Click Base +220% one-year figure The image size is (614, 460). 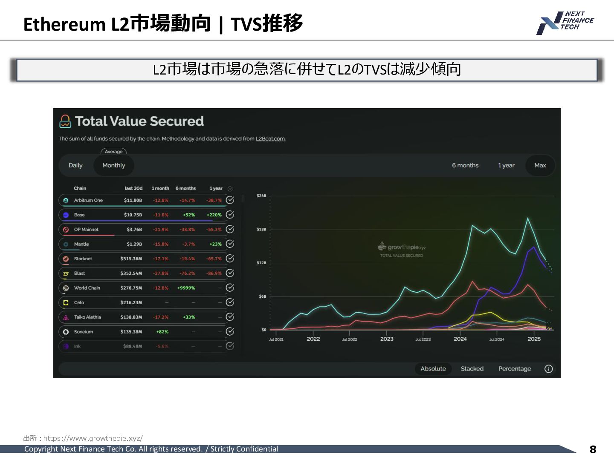click(214, 215)
